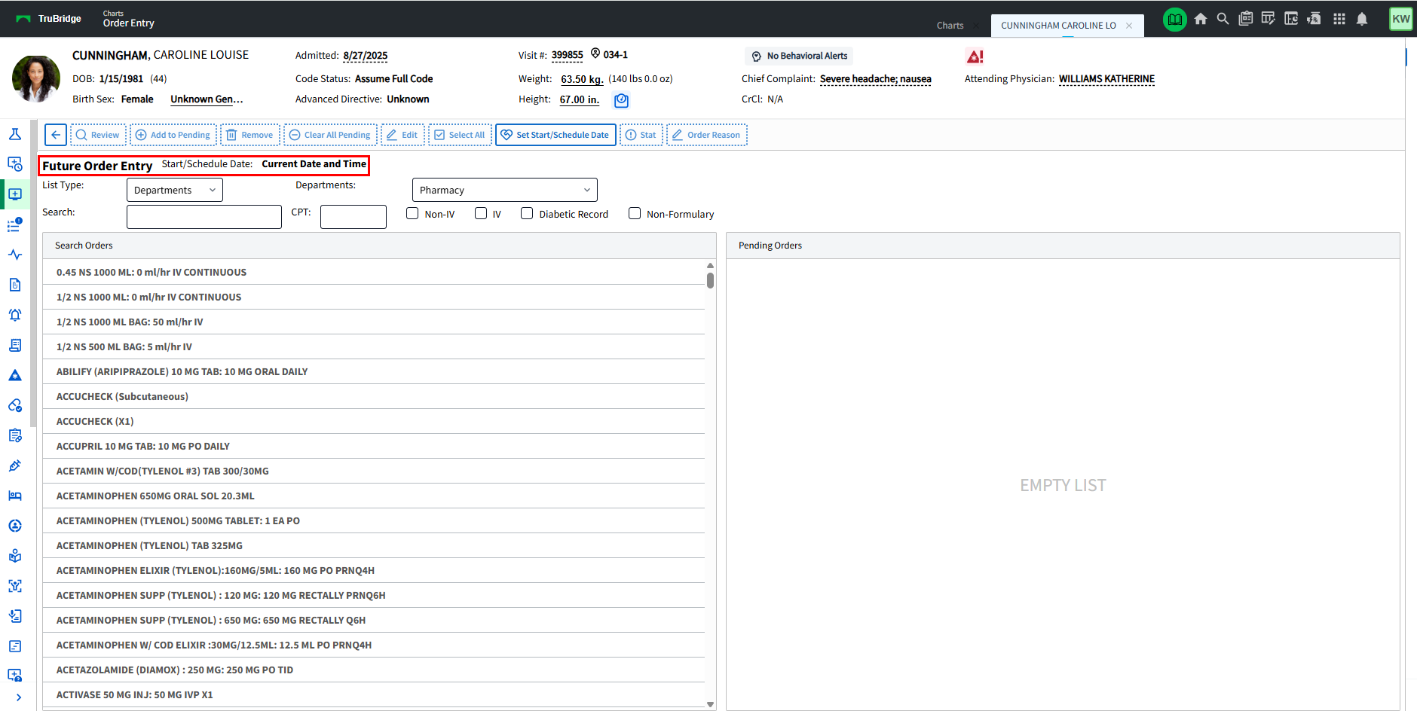The height and width of the screenshot is (711, 1417).
Task: Open the notifications bell icon
Action: tap(1362, 19)
